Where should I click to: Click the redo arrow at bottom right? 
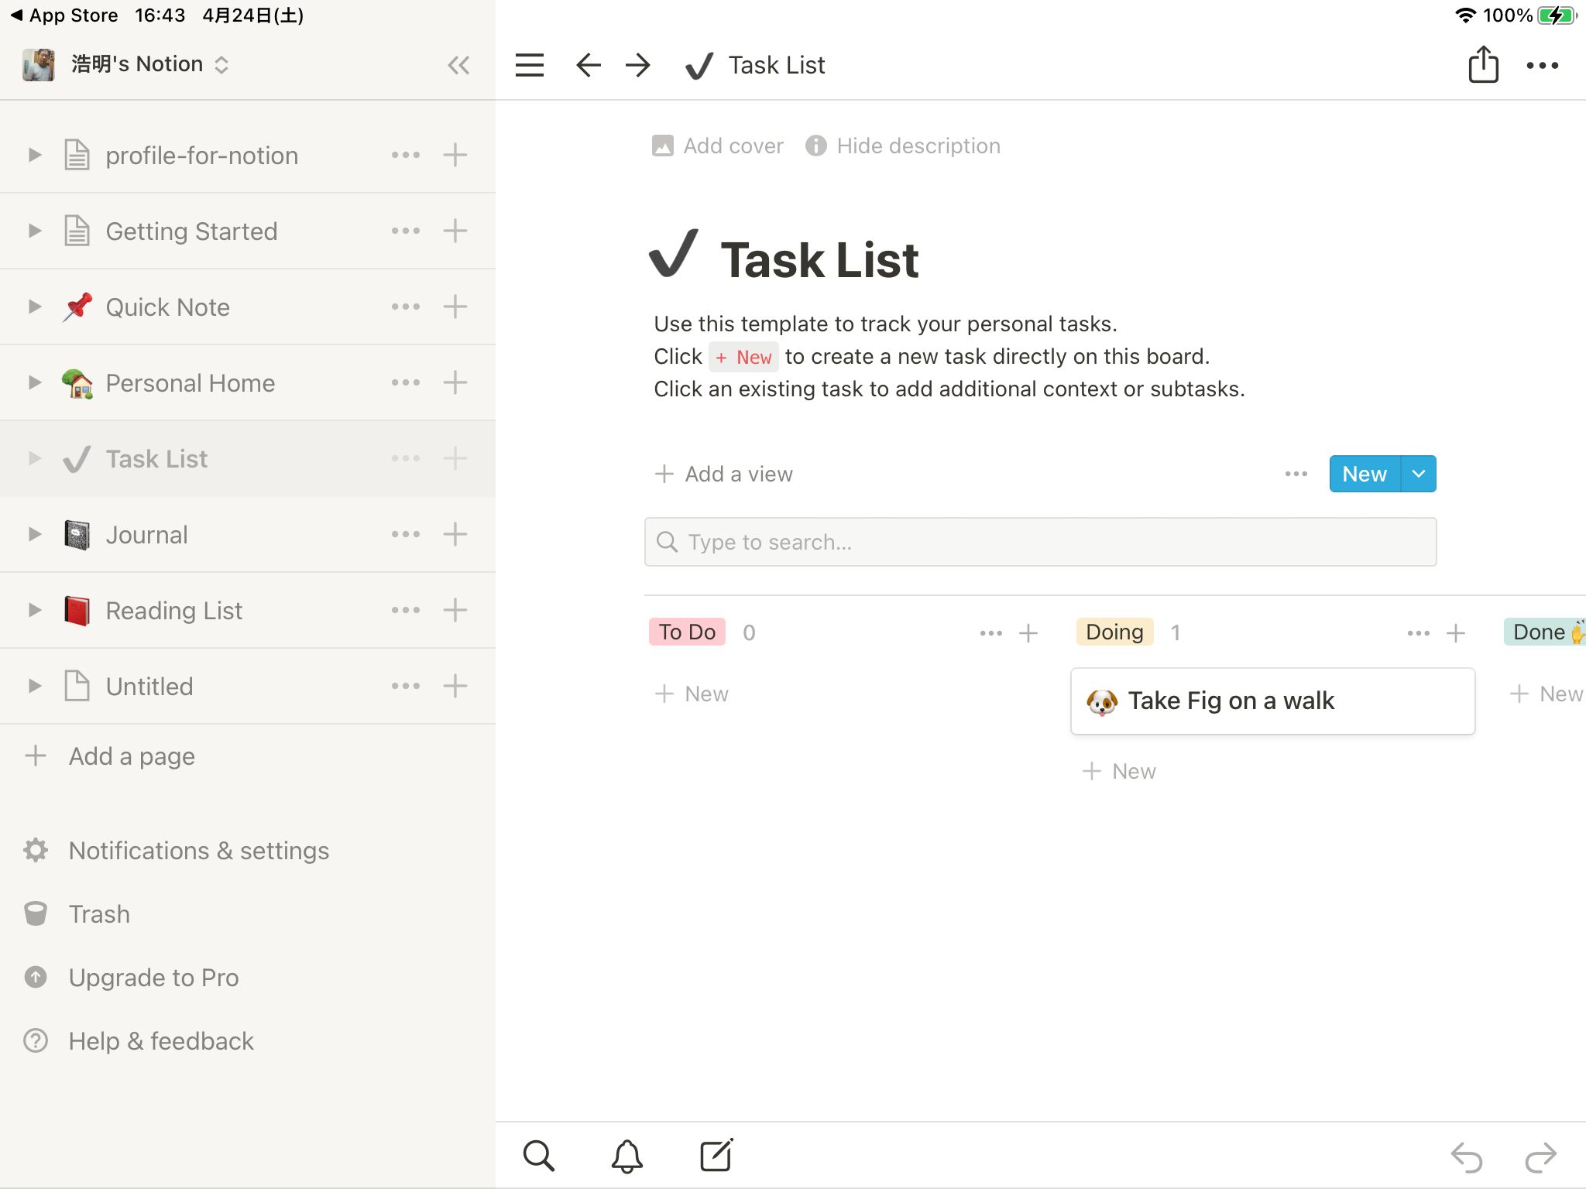[1540, 1157]
